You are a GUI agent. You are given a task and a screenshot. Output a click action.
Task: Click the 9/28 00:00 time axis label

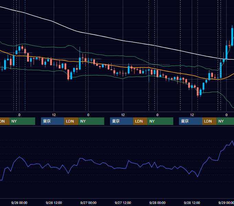coord(158,203)
